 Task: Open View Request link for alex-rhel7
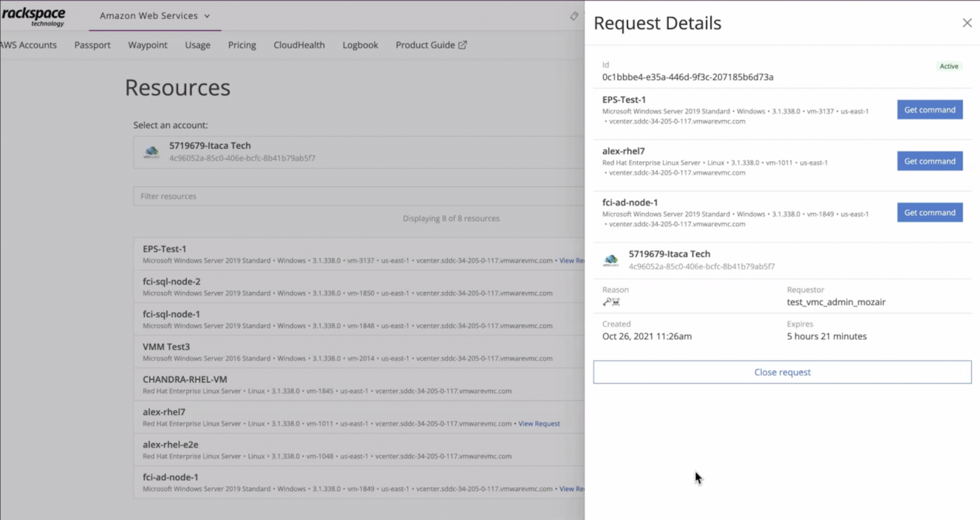pos(538,424)
